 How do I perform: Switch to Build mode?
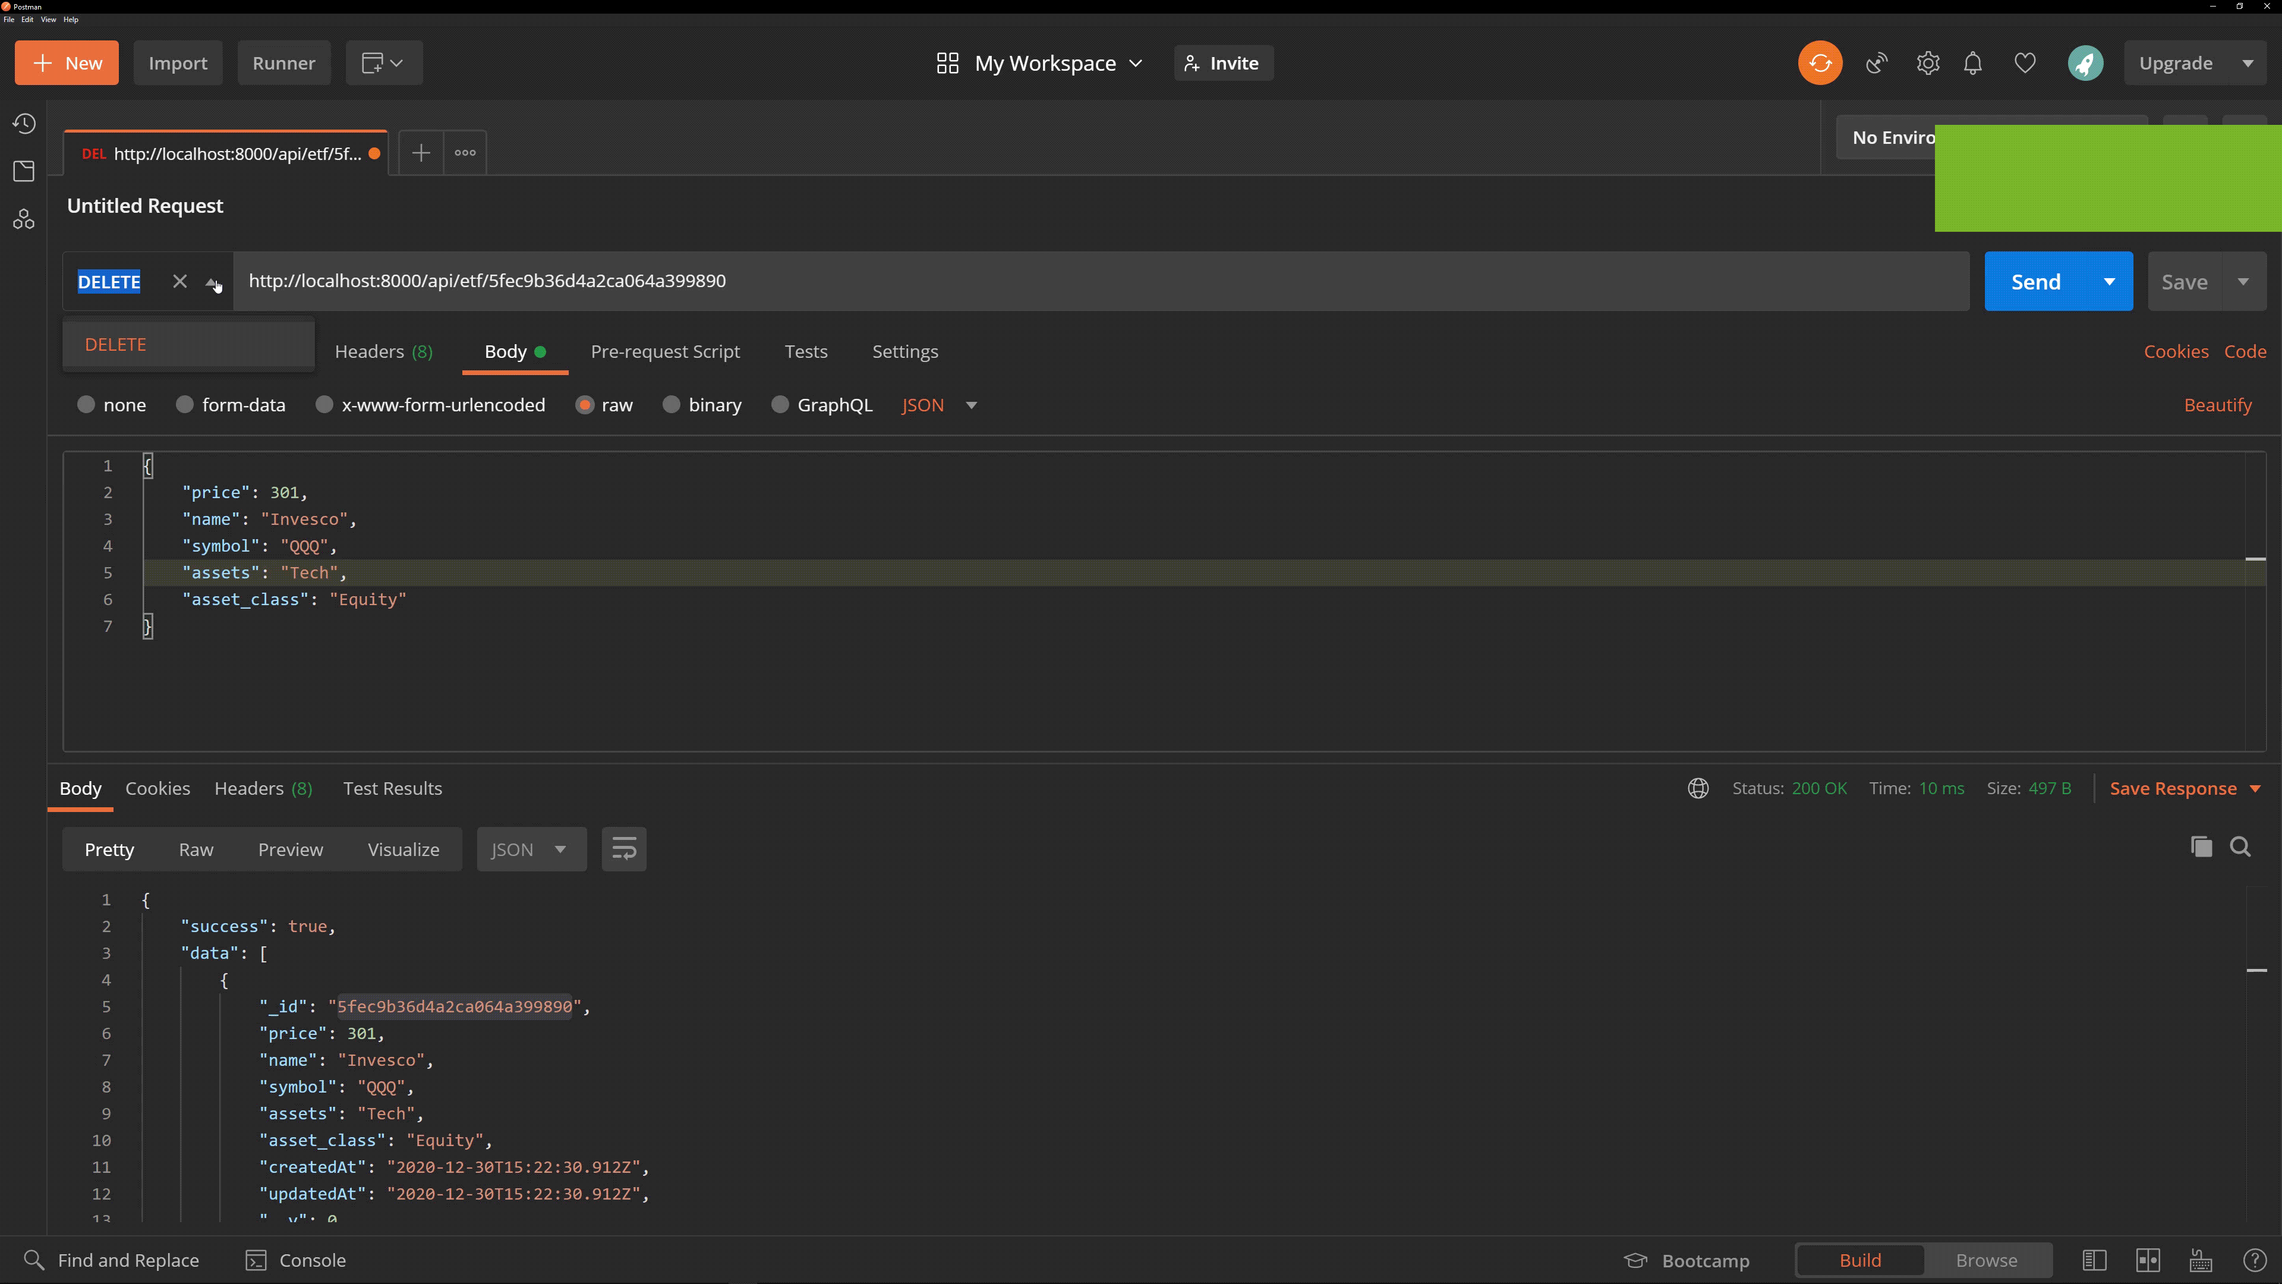tap(1860, 1260)
